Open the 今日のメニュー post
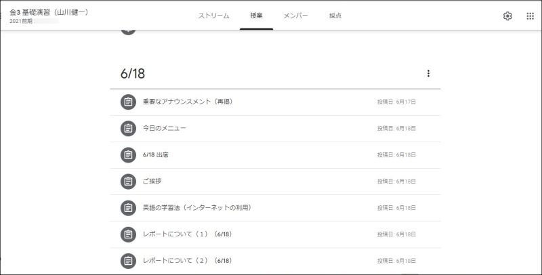The width and height of the screenshot is (542, 275). tap(275, 129)
